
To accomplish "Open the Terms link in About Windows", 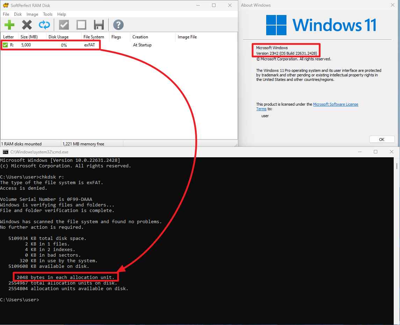I will coord(261,109).
